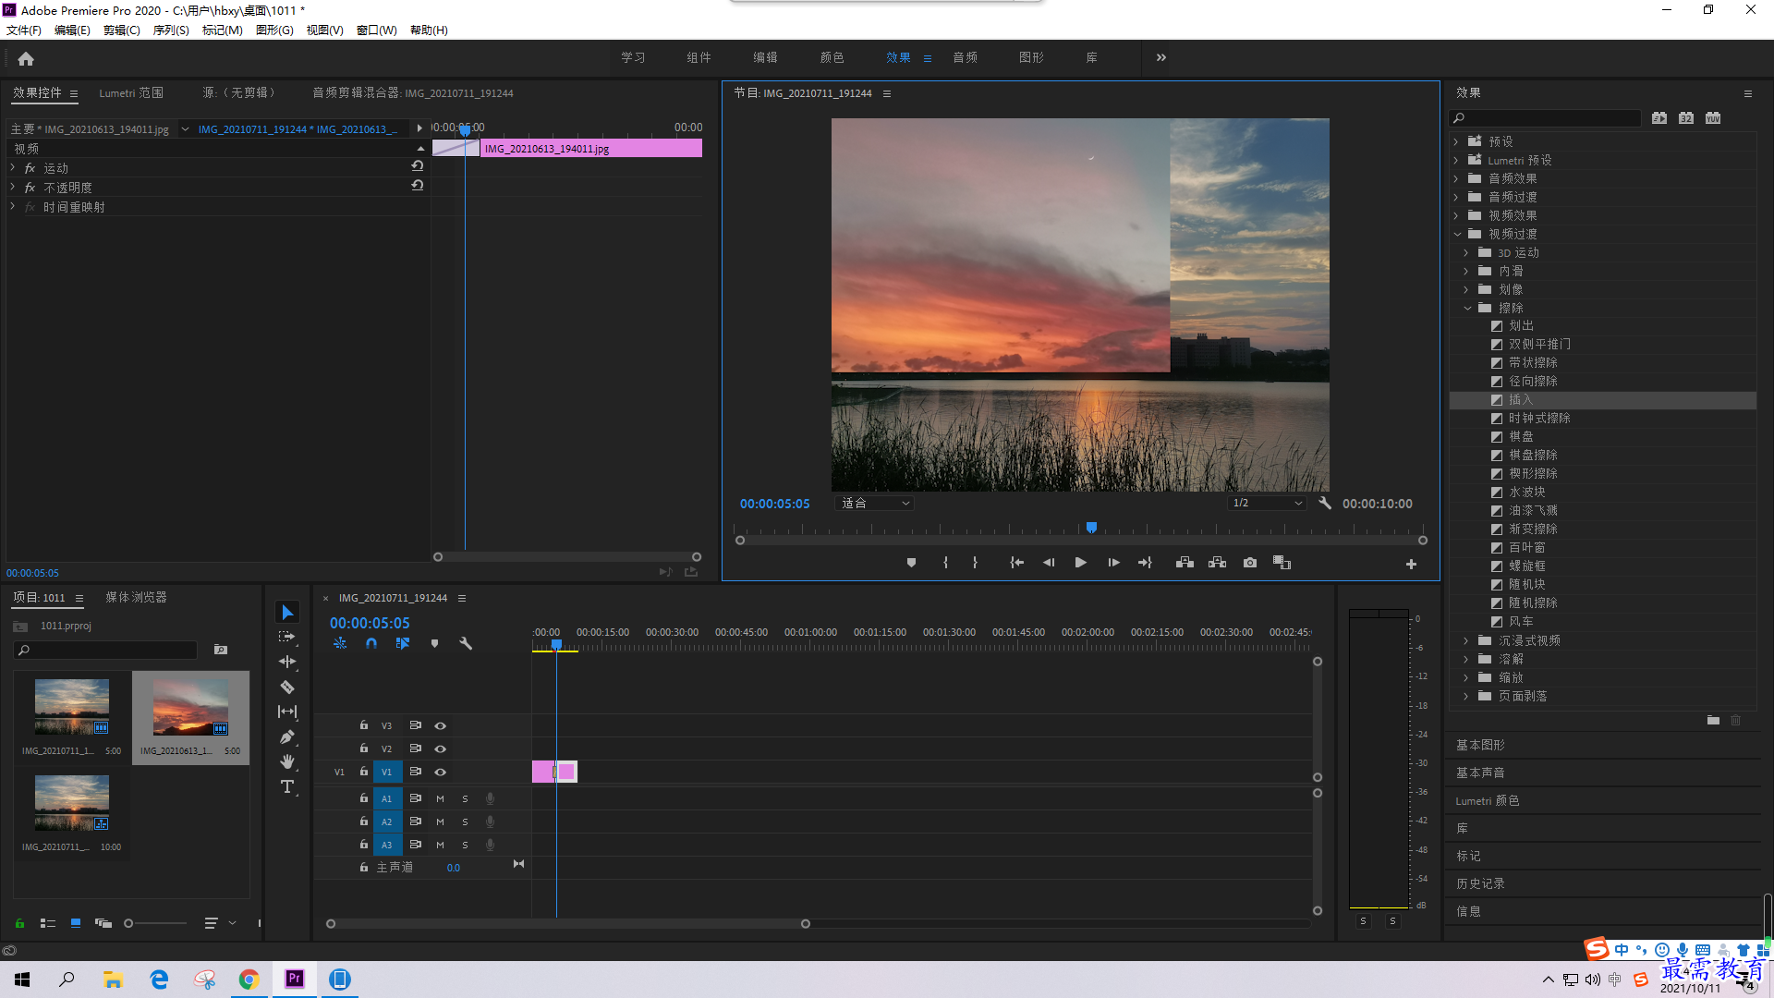Expand the 音频效果 folder
The image size is (1774, 998).
(1456, 178)
